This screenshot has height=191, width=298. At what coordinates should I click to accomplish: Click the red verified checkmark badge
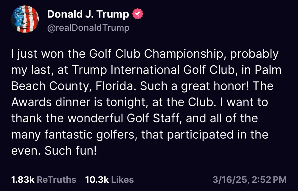point(138,14)
